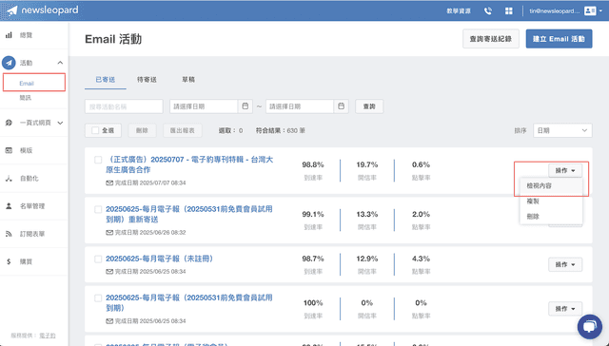Check the 100% delivery rate campaign checkbox
609x346 pixels.
click(98, 298)
